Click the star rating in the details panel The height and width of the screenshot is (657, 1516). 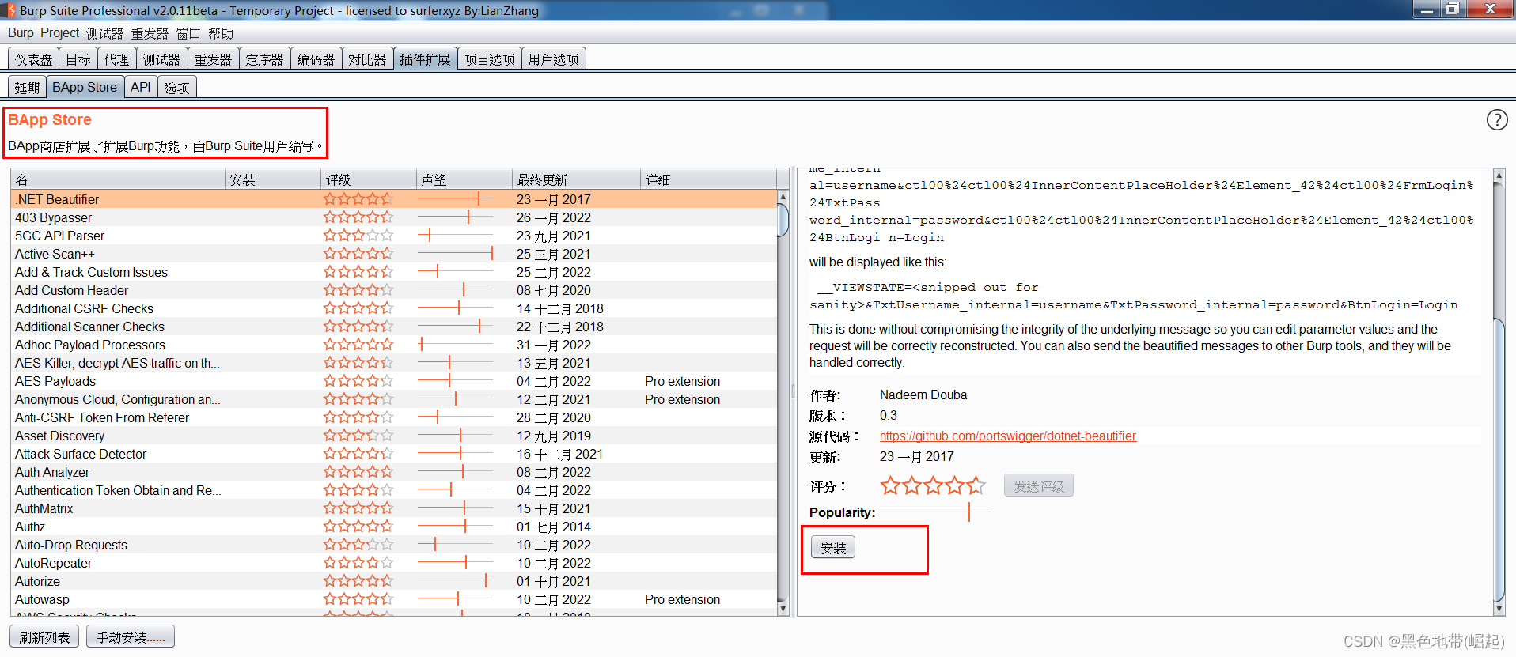(933, 485)
